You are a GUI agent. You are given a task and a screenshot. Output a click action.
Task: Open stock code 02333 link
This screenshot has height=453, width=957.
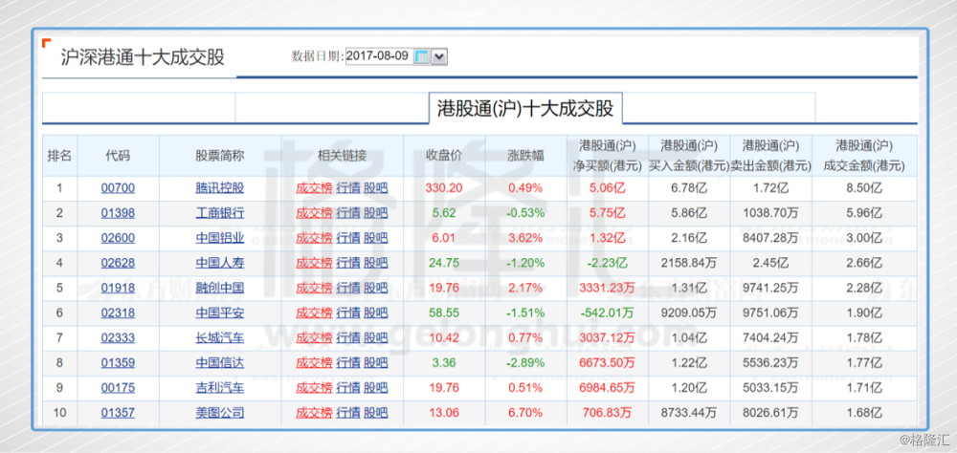coord(118,338)
